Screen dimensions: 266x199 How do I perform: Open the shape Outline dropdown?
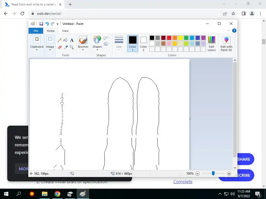coord(107,38)
